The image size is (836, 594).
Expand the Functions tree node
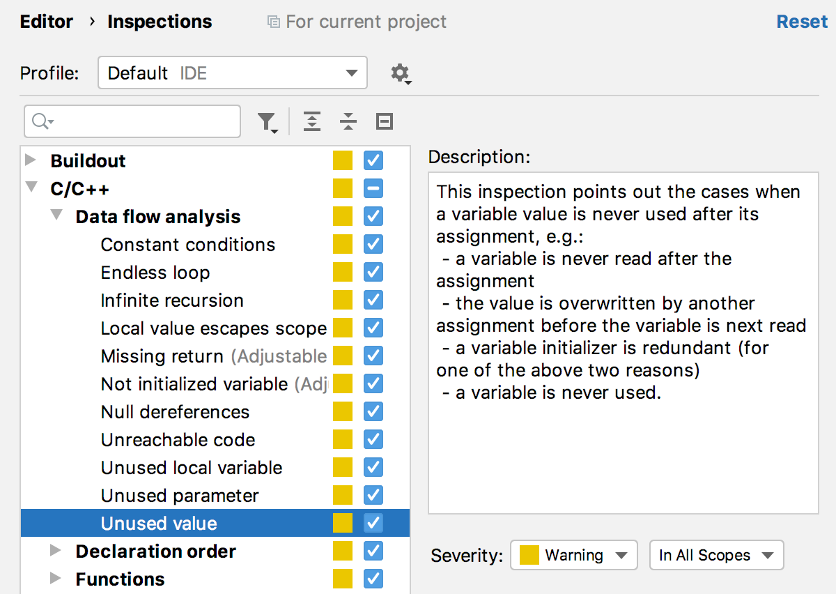pyautogui.click(x=56, y=579)
